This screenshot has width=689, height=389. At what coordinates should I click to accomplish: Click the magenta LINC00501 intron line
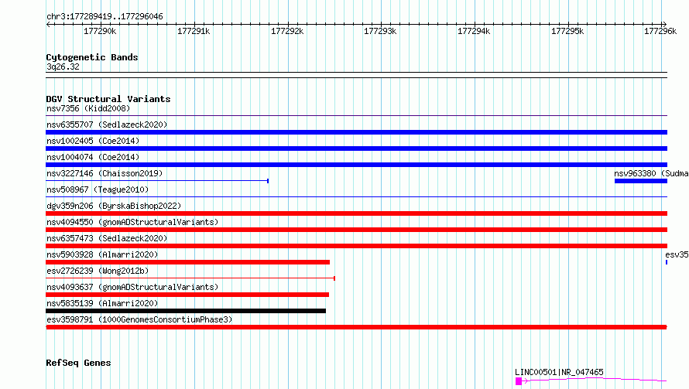[594, 380]
